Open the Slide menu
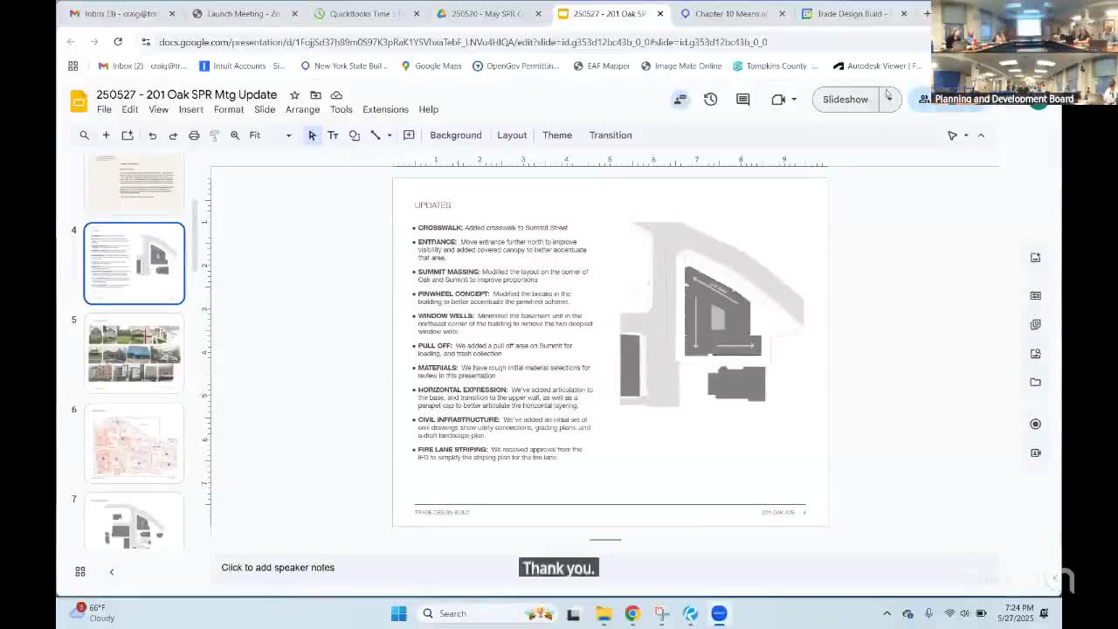1118x629 pixels. click(x=265, y=109)
